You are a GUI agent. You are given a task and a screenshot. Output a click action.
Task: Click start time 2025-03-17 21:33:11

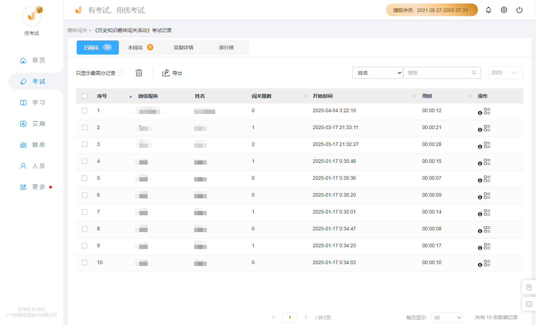pos(335,127)
